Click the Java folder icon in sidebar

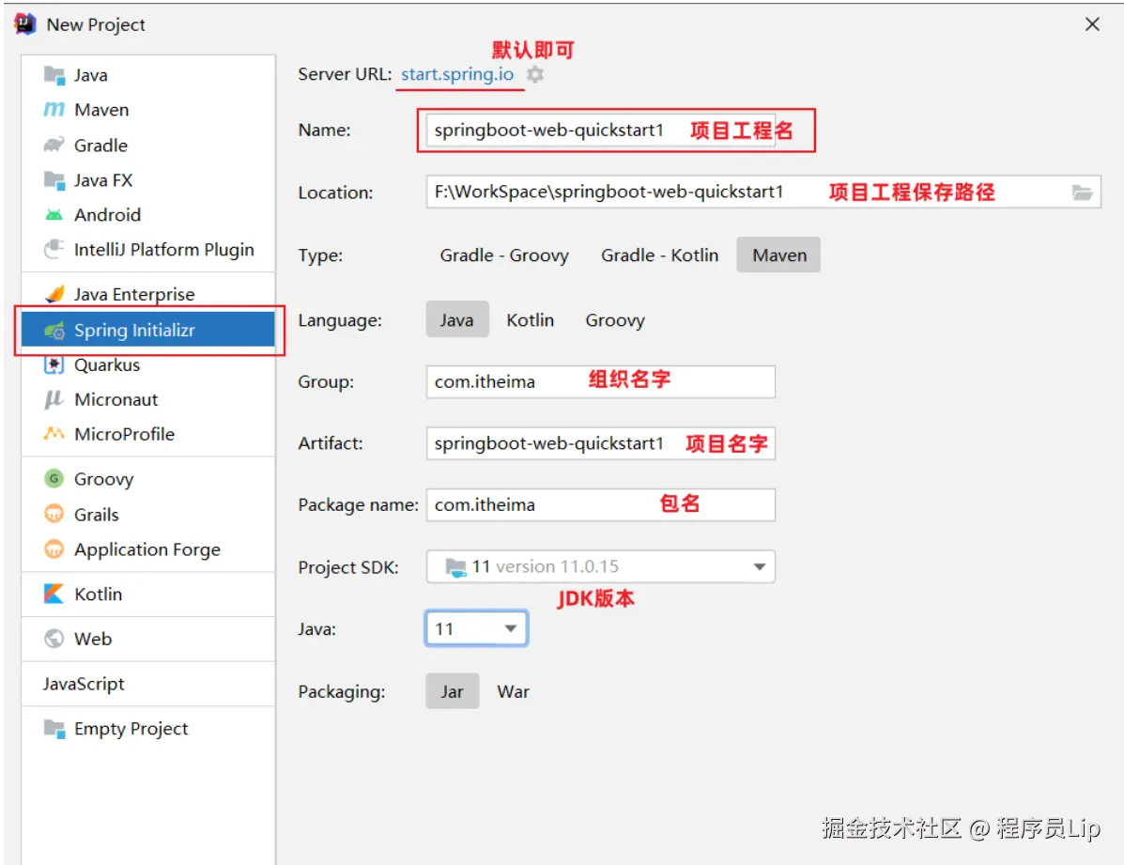coord(54,74)
